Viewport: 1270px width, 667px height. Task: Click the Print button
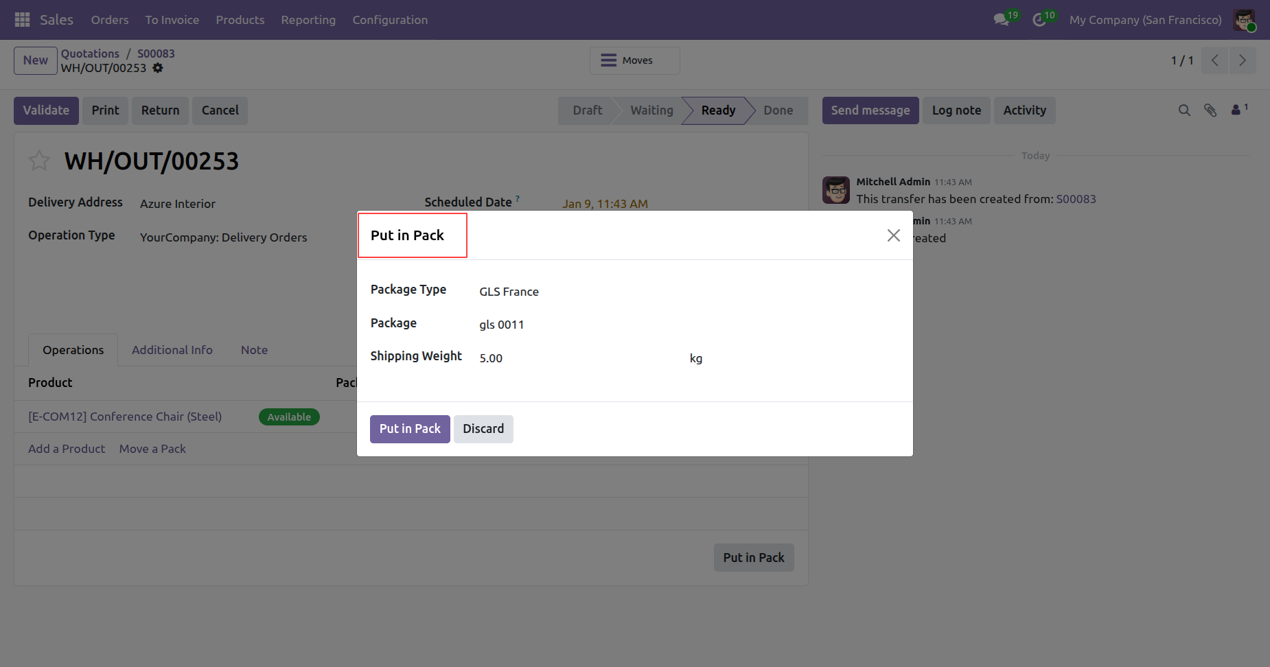106,110
